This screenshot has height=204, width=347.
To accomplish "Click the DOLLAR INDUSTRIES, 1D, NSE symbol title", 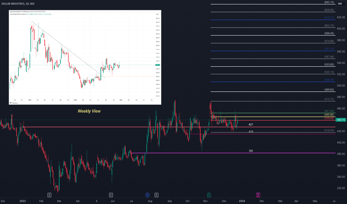I will pos(18,4).
